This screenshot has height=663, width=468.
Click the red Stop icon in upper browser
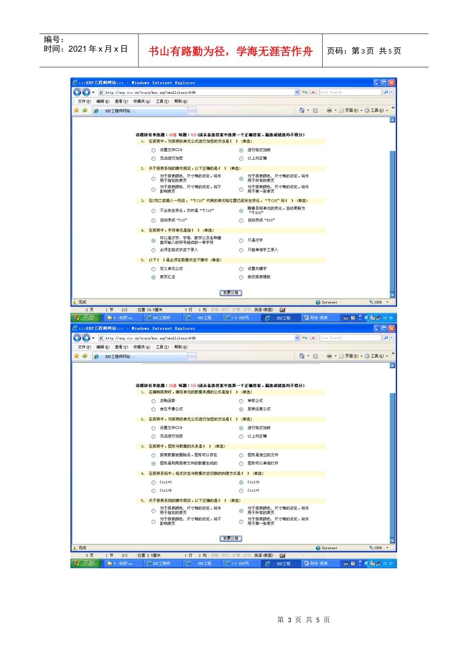pos(313,92)
